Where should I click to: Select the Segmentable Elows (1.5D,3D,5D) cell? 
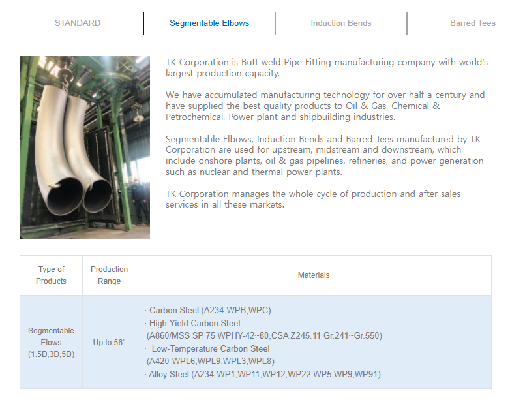point(52,342)
